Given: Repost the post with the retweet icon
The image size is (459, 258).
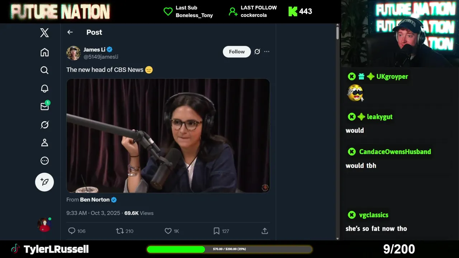Looking at the screenshot, I should [120, 231].
